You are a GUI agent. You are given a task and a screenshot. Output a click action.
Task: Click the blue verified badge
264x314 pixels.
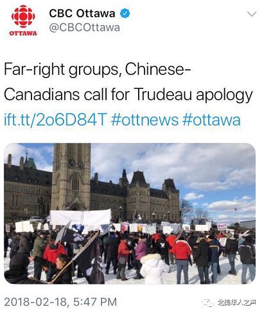tap(125, 13)
